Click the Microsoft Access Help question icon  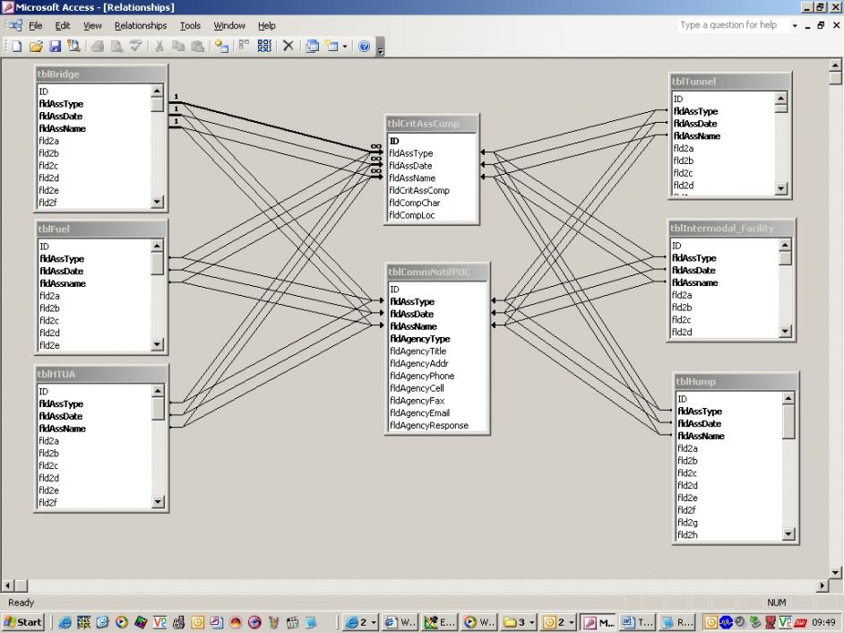coord(365,47)
